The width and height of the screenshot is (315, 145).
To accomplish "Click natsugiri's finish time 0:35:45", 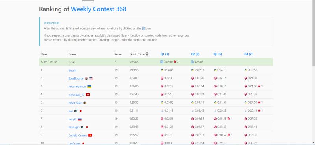I will point(134,127).
